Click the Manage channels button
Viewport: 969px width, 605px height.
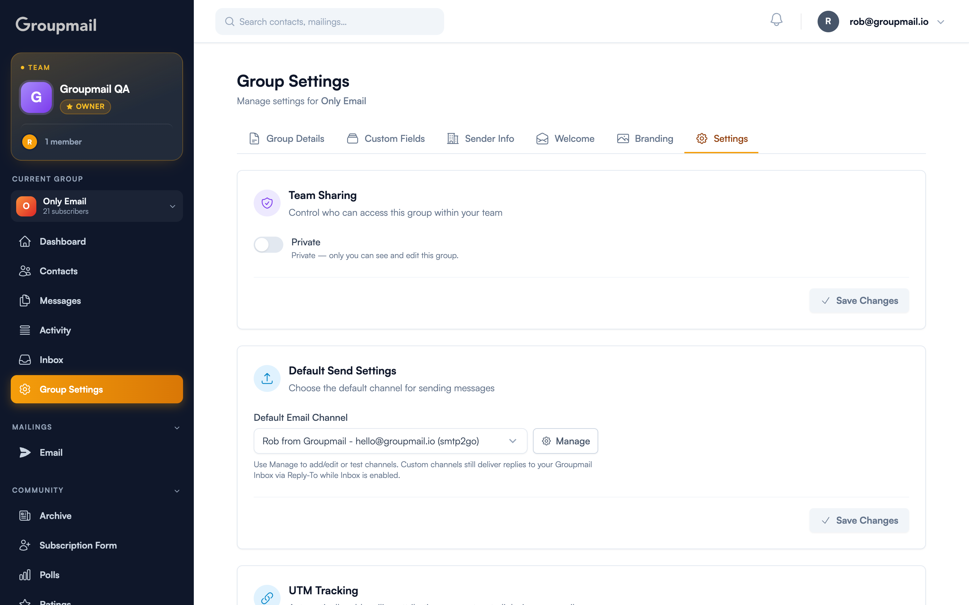pyautogui.click(x=565, y=441)
